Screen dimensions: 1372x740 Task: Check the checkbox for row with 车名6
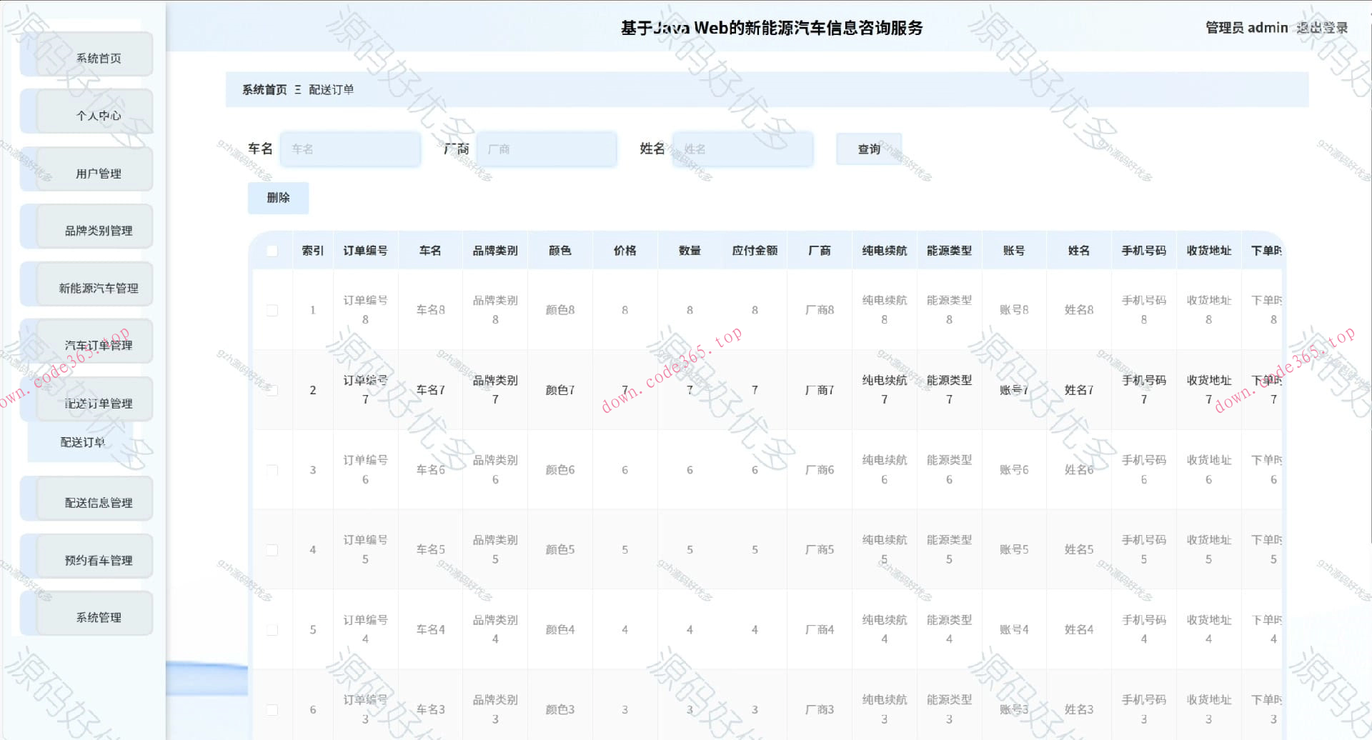tap(272, 469)
